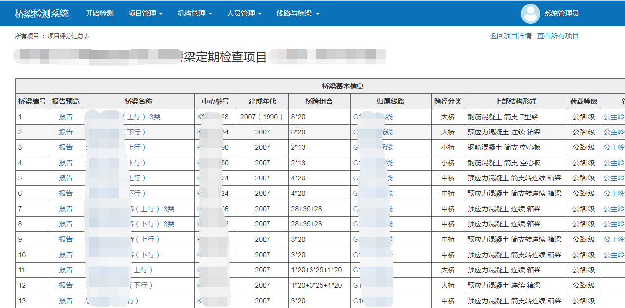Open the 报告 link for bridge 1
The image size is (625, 308).
tap(66, 117)
